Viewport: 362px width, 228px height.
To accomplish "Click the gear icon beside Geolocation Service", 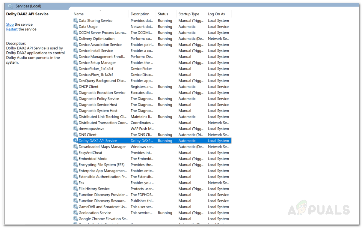I will pos(76,213).
